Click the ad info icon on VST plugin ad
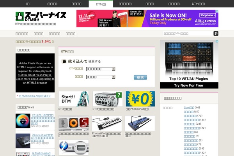 pyautogui.click(x=217, y=41)
